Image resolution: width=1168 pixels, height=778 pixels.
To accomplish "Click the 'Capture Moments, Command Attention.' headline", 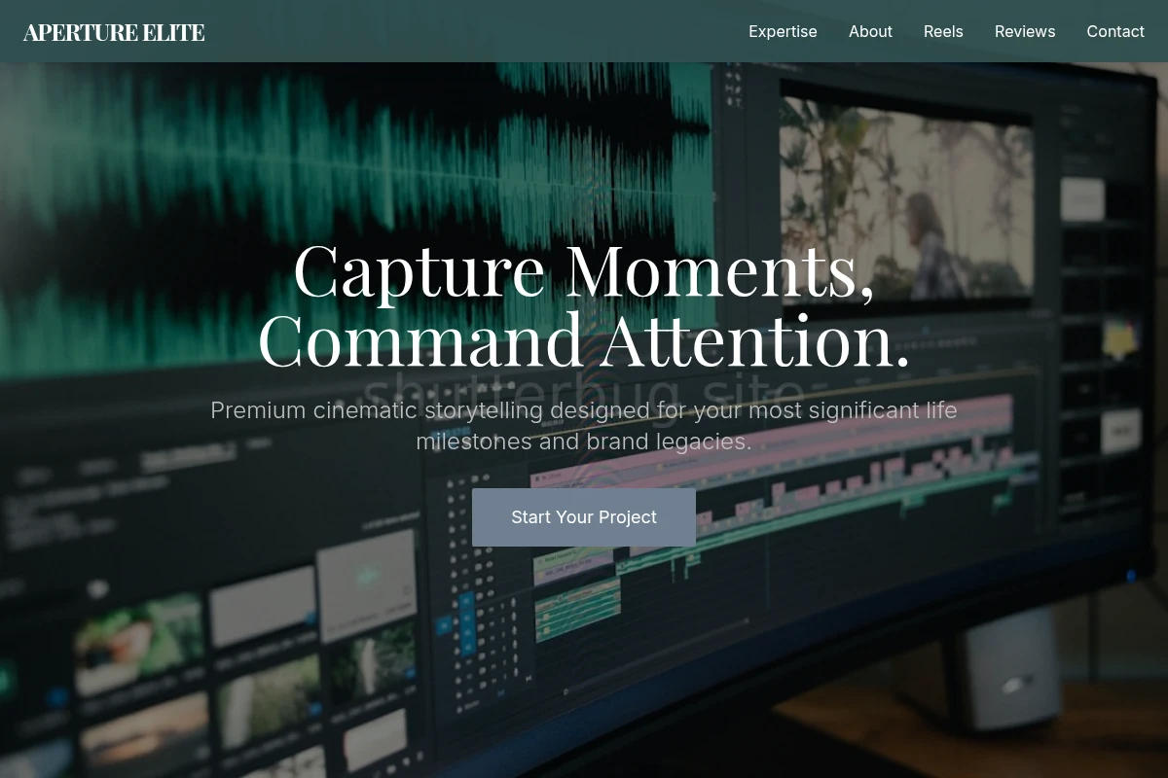I will (x=584, y=304).
